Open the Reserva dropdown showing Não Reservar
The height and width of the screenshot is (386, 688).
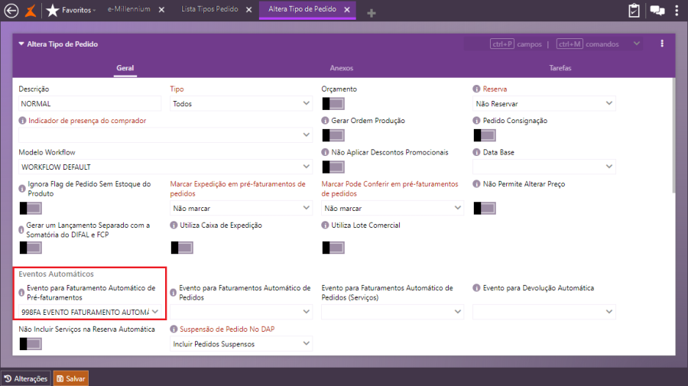[x=544, y=103]
